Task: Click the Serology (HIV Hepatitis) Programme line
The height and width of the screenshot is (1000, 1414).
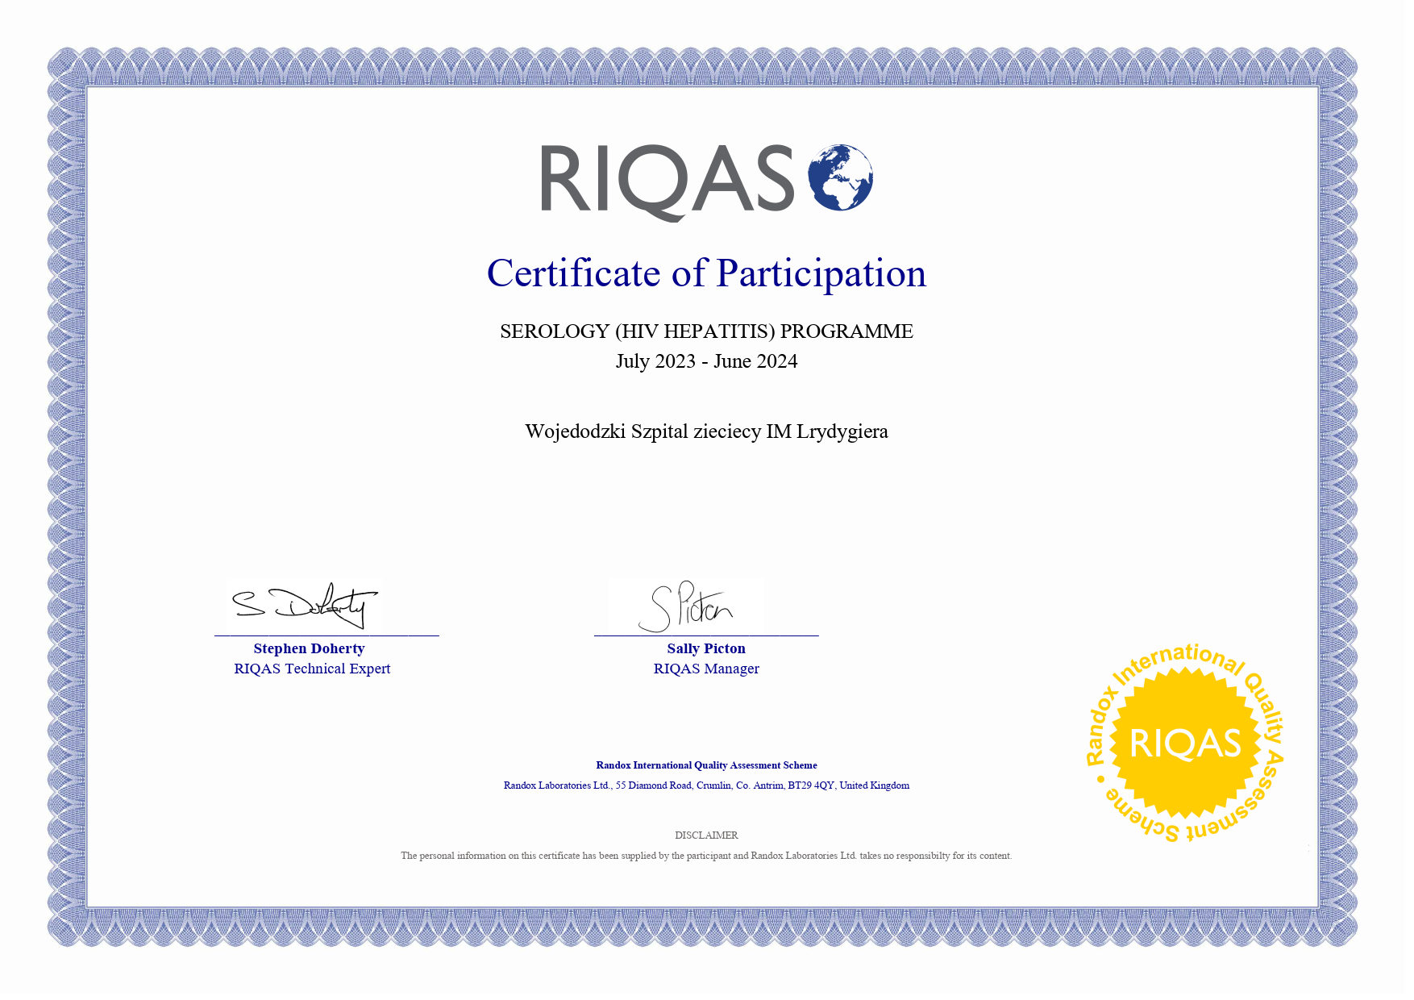Action: pyautogui.click(x=706, y=331)
